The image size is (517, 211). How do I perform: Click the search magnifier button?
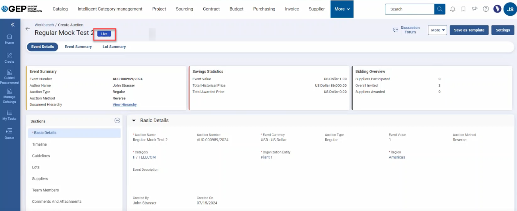(440, 9)
